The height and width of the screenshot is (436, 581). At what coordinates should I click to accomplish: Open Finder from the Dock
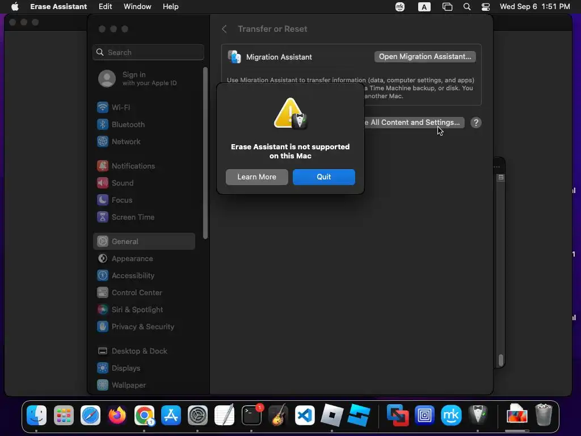click(37, 415)
